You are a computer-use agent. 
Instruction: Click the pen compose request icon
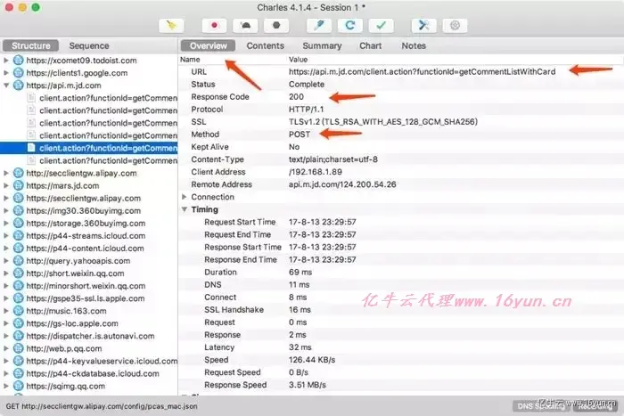pyautogui.click(x=319, y=26)
